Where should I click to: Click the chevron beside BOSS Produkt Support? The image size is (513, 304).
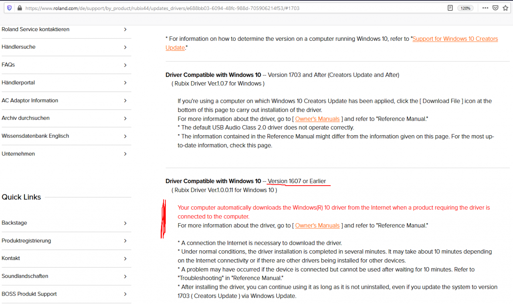(125, 294)
